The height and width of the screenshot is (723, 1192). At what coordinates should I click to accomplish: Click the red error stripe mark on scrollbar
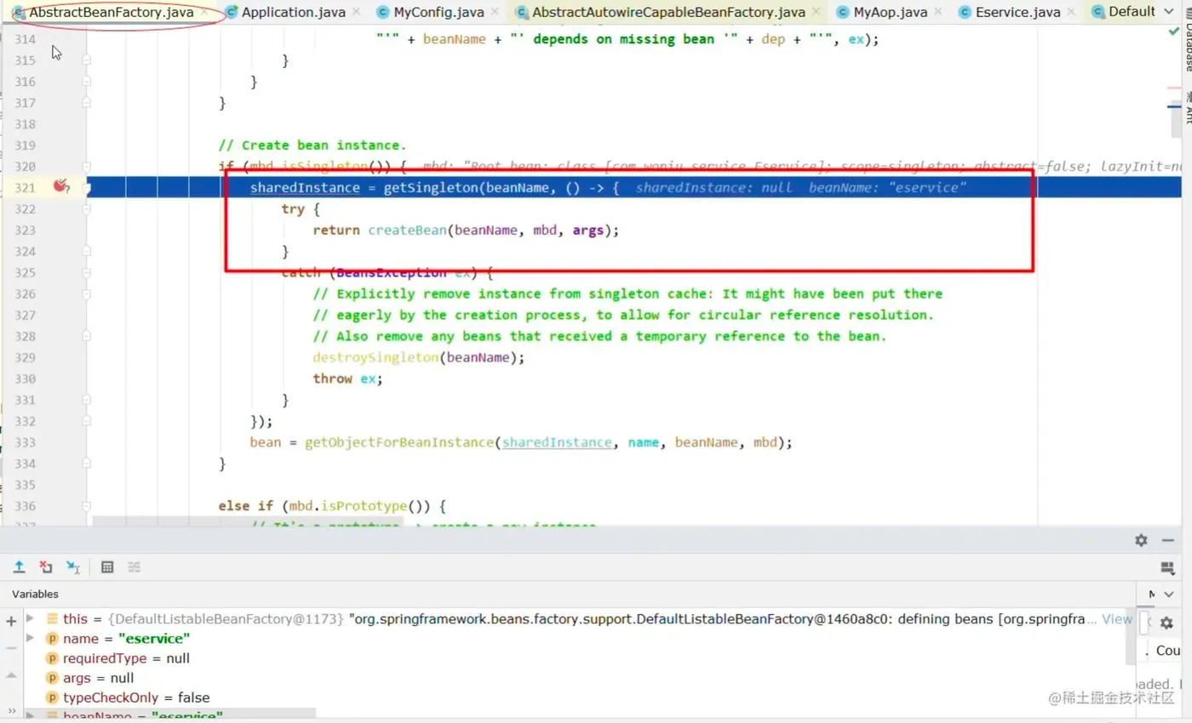pos(1173,87)
